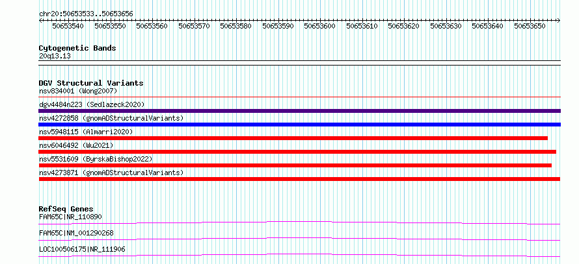Screen dimensions: 579x264
Task: Click the magenta FAM65C|NR_110890 transcript line
Action: 299,222
